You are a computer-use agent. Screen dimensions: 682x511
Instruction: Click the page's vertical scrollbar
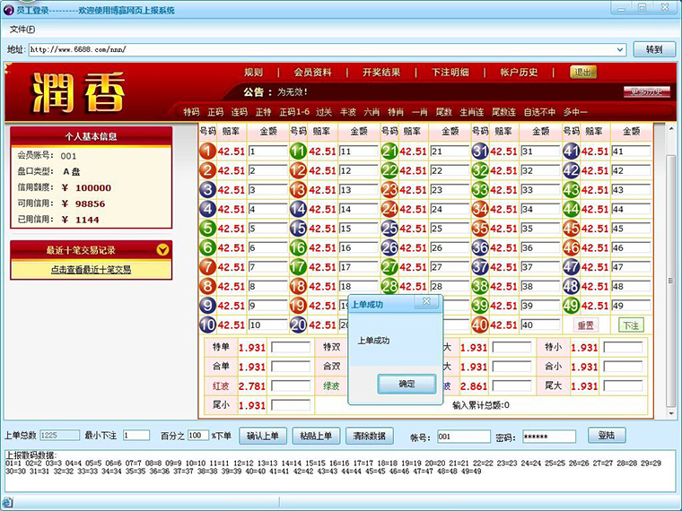[670, 269]
